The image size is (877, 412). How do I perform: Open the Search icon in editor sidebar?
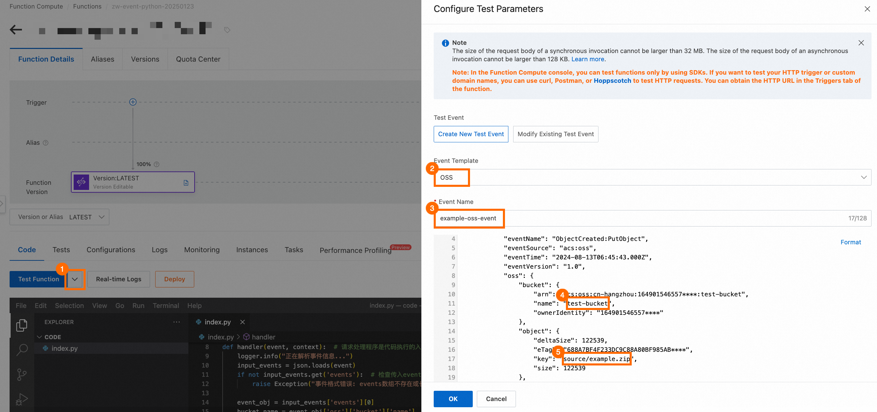tap(22, 350)
